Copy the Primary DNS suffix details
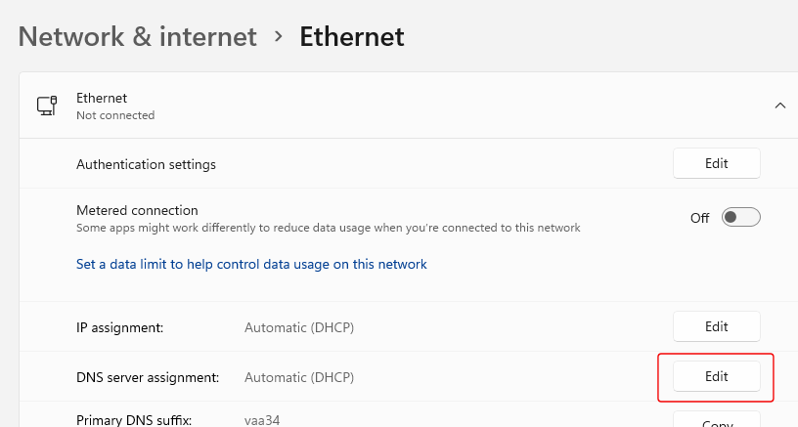The height and width of the screenshot is (427, 798). (717, 420)
